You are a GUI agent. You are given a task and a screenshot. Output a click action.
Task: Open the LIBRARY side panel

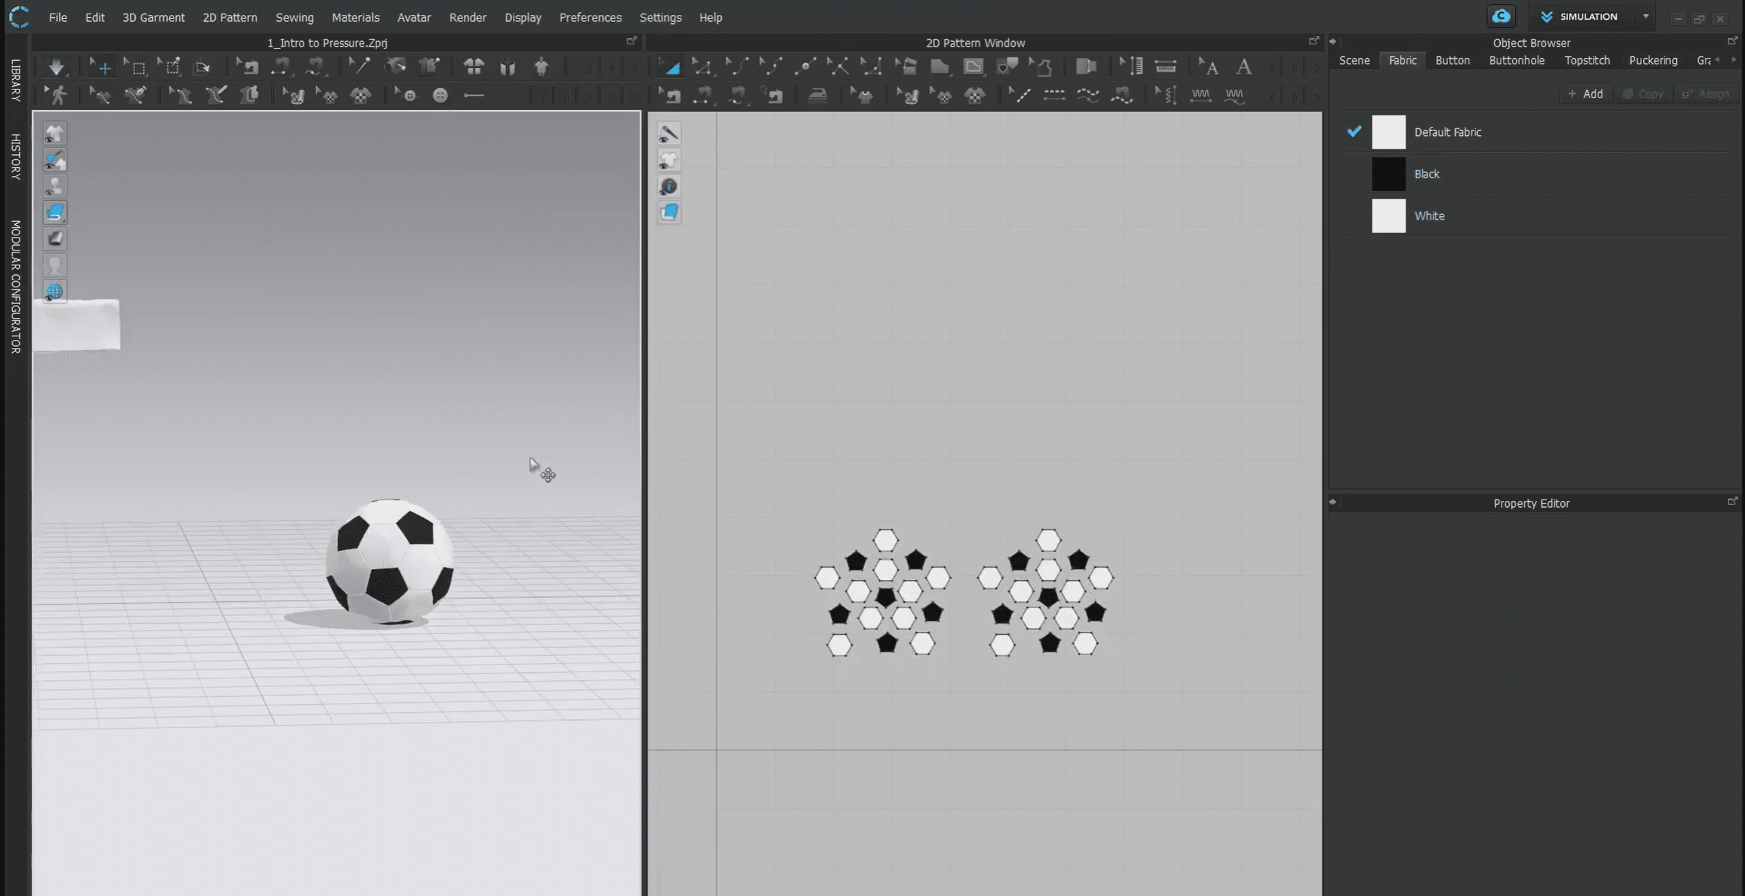(15, 81)
